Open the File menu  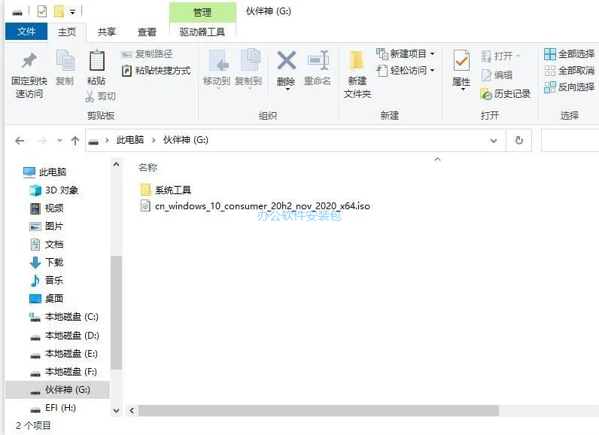coord(26,32)
